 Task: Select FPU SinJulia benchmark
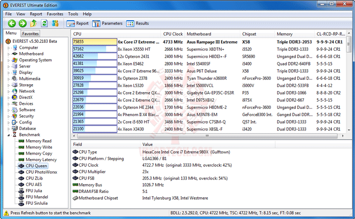pyautogui.click(x=36, y=203)
